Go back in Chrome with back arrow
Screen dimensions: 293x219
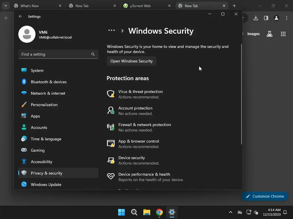tap(6, 18)
